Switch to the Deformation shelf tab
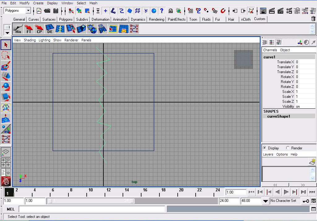This screenshot has width=317, height=221. click(x=101, y=19)
